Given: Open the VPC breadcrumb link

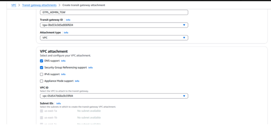Looking at the screenshot, I should click(14, 5).
